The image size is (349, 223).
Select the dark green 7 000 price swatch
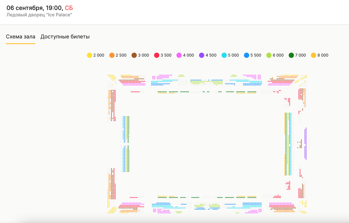click(291, 55)
